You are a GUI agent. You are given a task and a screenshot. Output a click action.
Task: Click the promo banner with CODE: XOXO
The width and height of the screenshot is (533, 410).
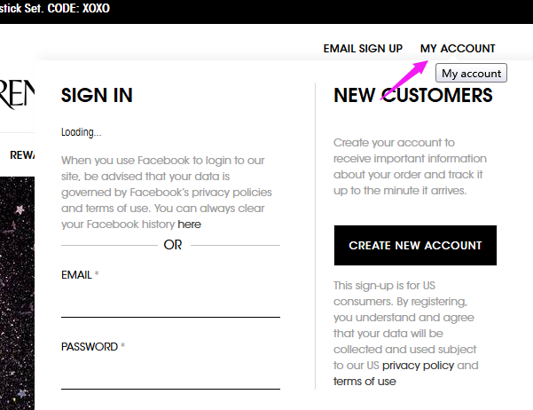pos(54,8)
